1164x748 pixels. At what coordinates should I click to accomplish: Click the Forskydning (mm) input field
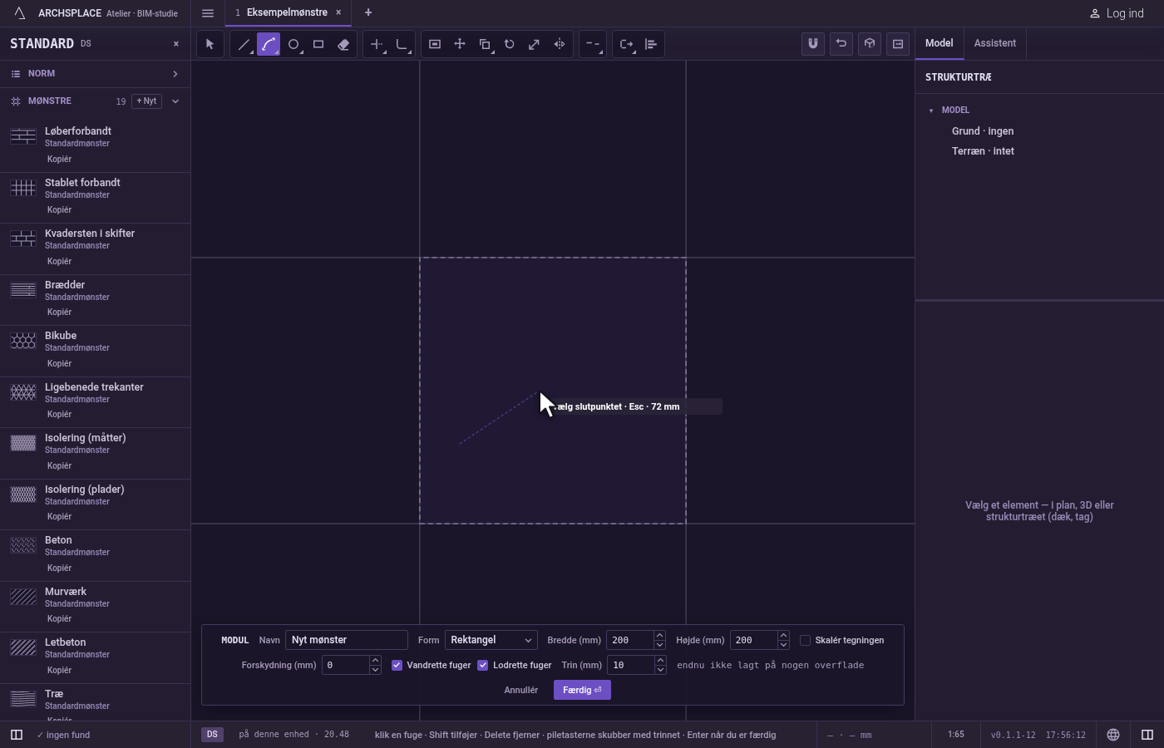click(x=345, y=665)
